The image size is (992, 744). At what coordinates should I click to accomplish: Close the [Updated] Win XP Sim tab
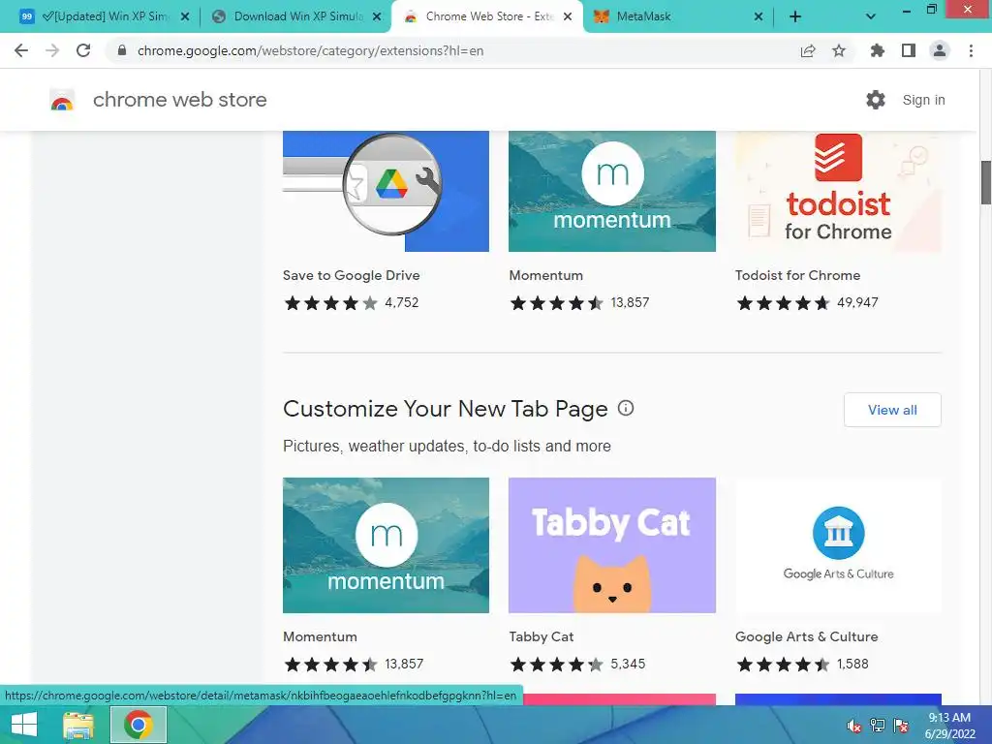185,17
